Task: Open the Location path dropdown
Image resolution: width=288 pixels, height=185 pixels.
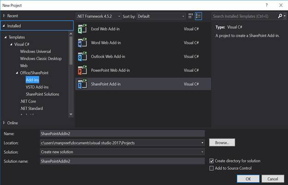Action: (x=202, y=143)
